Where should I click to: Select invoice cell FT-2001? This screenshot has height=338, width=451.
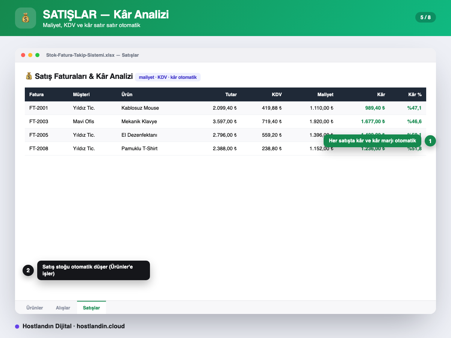click(39, 108)
